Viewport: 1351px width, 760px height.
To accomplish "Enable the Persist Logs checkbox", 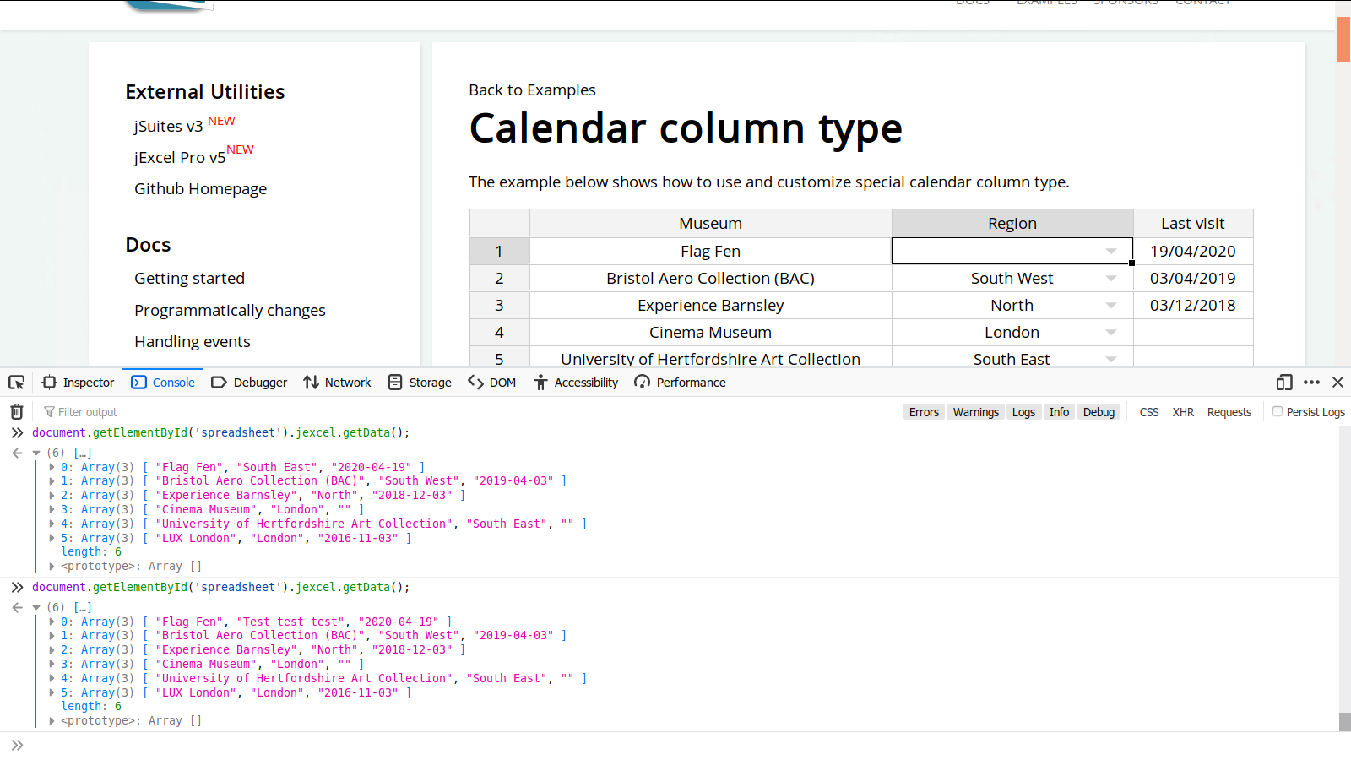I will click(x=1278, y=411).
